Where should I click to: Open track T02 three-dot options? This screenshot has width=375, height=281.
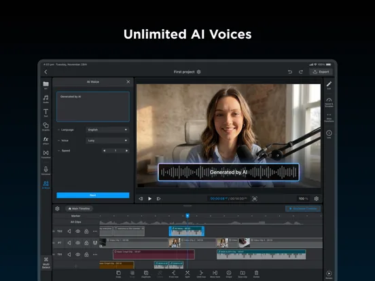[95, 231]
